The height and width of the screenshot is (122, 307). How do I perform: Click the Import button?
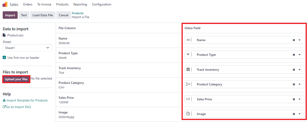coord(10,15)
